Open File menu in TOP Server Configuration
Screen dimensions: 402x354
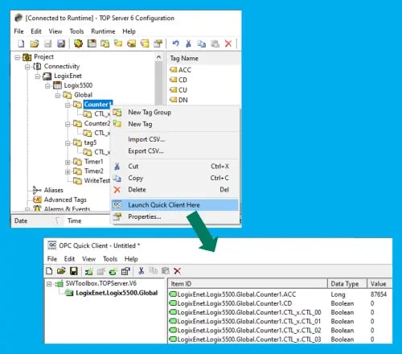18,31
